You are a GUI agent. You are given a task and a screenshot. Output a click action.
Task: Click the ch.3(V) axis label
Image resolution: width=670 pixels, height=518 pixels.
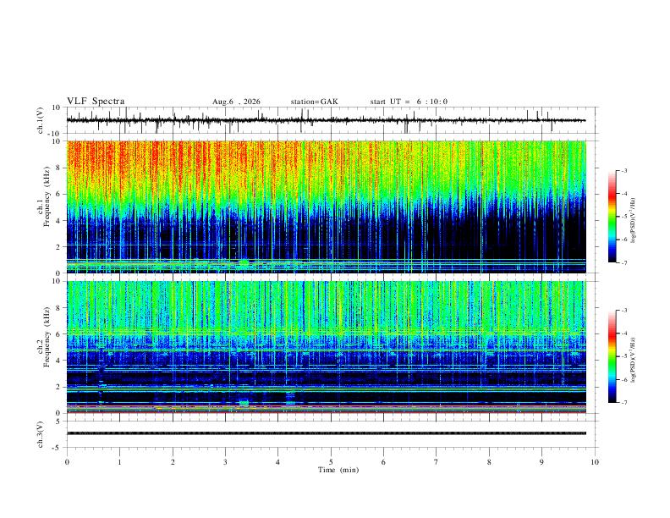pos(41,435)
